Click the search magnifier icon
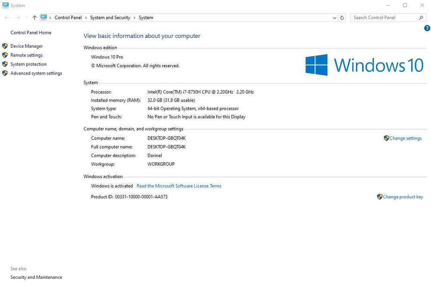Viewport: 431px width, 287px height. point(421,18)
